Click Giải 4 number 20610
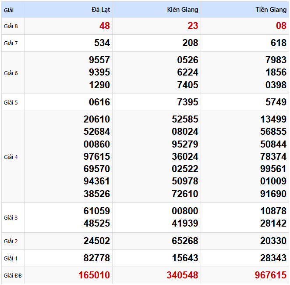 click(97, 119)
